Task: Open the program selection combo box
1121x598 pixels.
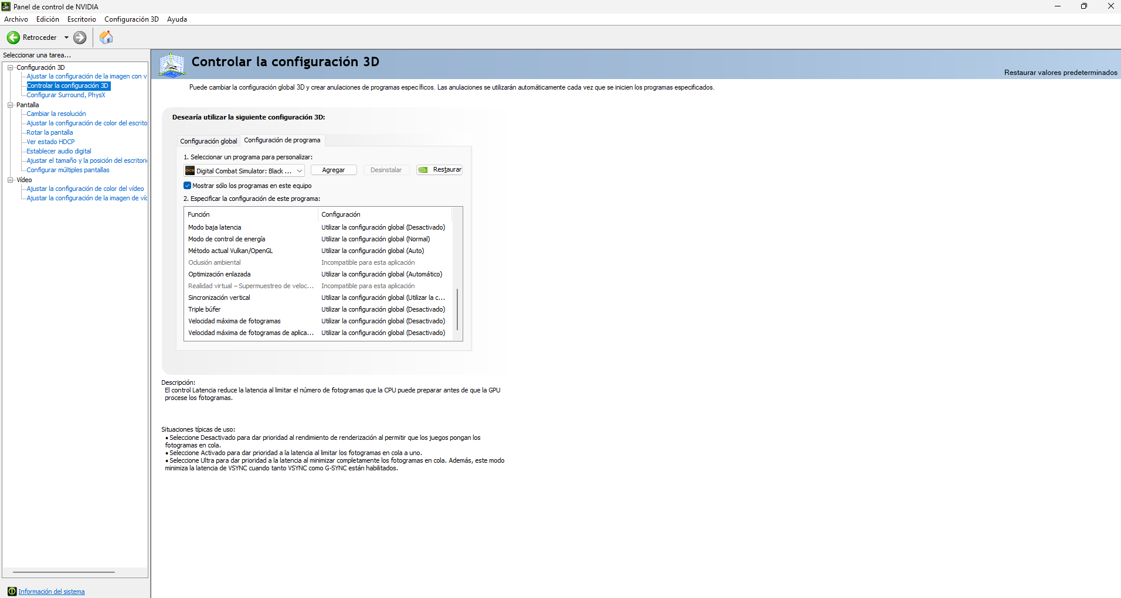Action: click(244, 170)
